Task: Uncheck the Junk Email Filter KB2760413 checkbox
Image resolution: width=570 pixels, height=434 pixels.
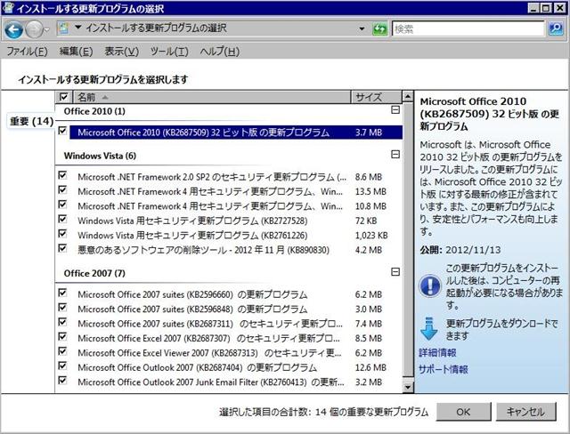Action: [x=62, y=380]
